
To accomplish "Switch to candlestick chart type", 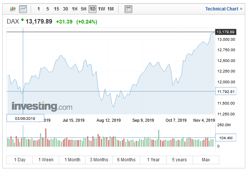I will [x=13, y=9].
